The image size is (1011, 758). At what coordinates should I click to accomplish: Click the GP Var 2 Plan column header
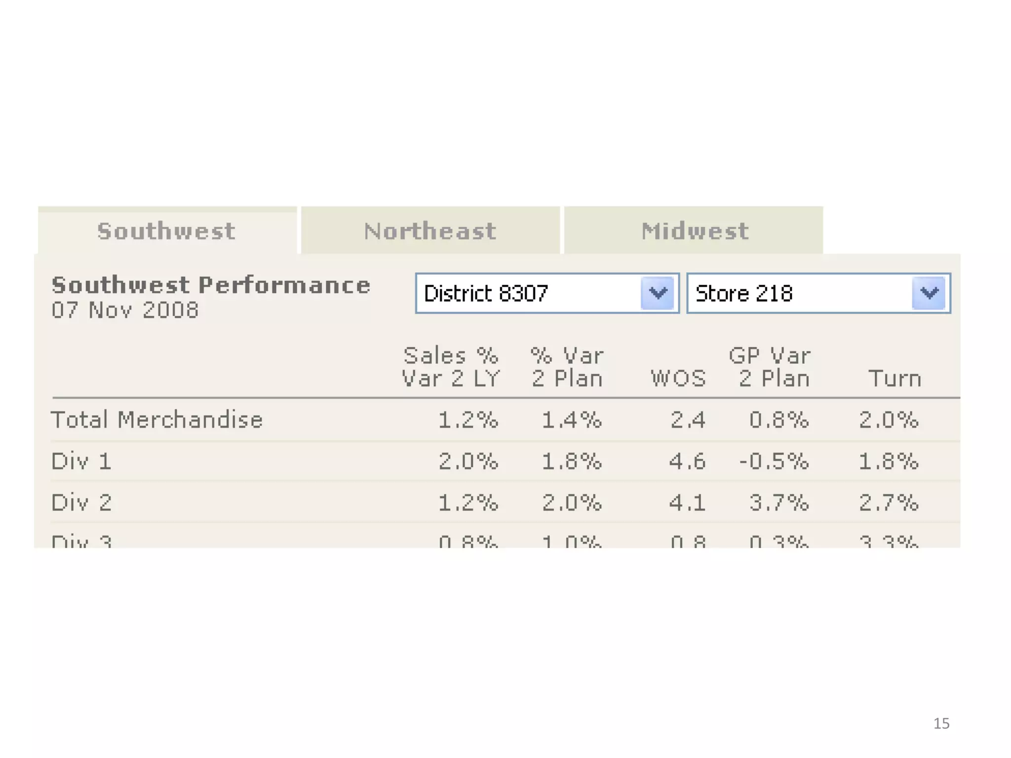pos(770,367)
